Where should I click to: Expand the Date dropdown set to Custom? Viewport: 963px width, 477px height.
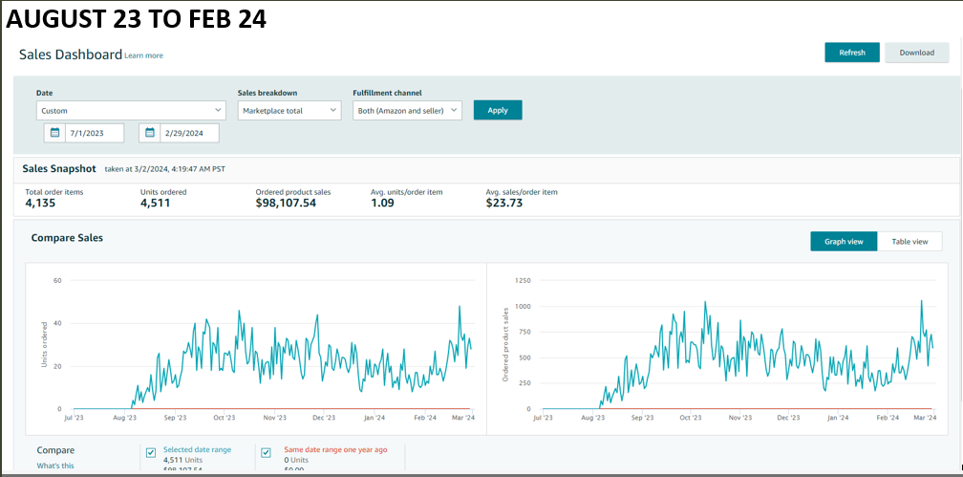coord(131,111)
